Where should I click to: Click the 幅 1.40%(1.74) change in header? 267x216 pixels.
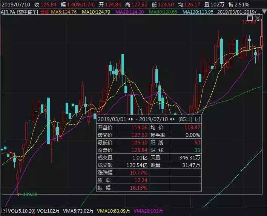(x=78, y=5)
